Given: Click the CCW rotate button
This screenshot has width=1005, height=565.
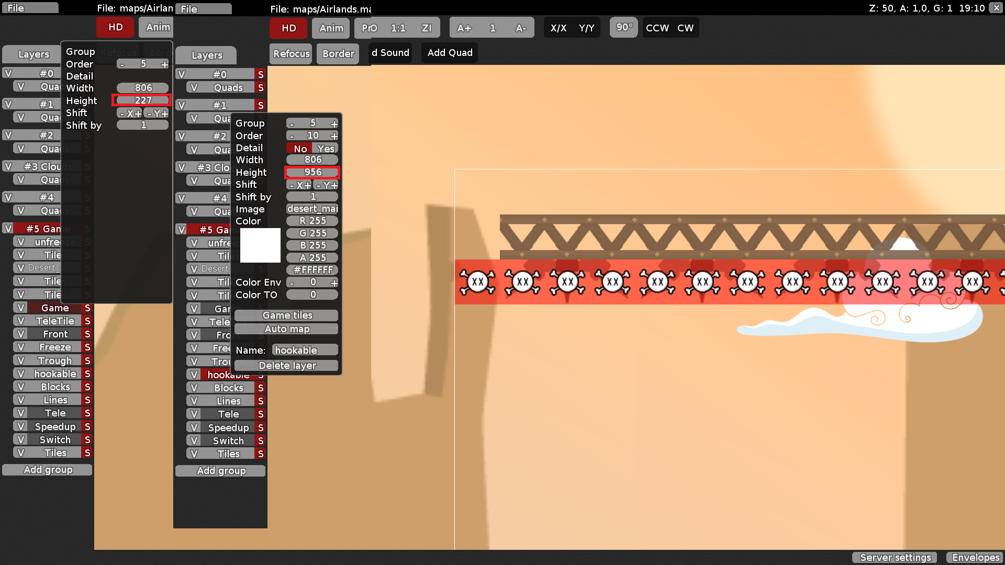Looking at the screenshot, I should [x=657, y=28].
